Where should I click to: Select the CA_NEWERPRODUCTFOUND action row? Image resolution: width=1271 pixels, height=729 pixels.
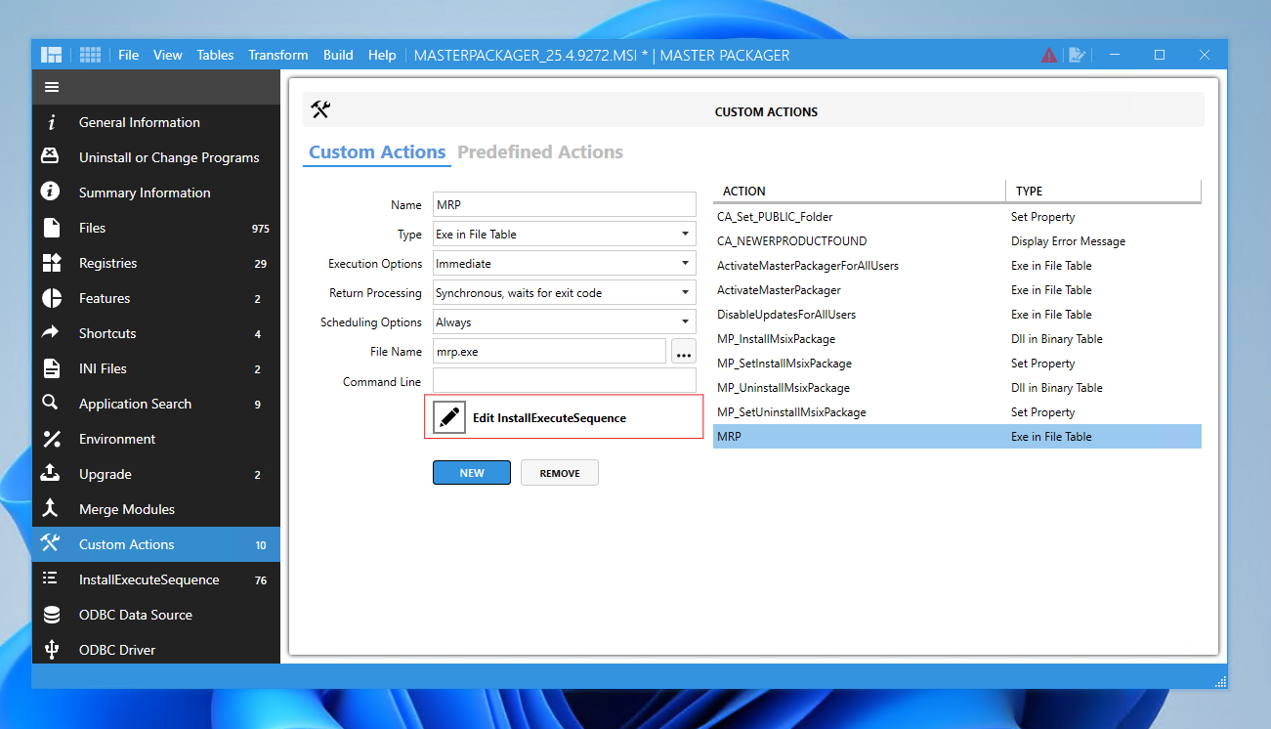point(957,241)
